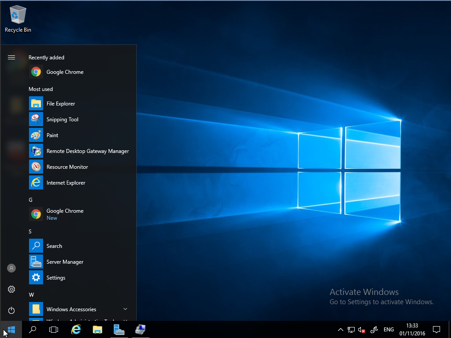Jump via the 'G' letter header
451x338 pixels.
click(x=30, y=200)
